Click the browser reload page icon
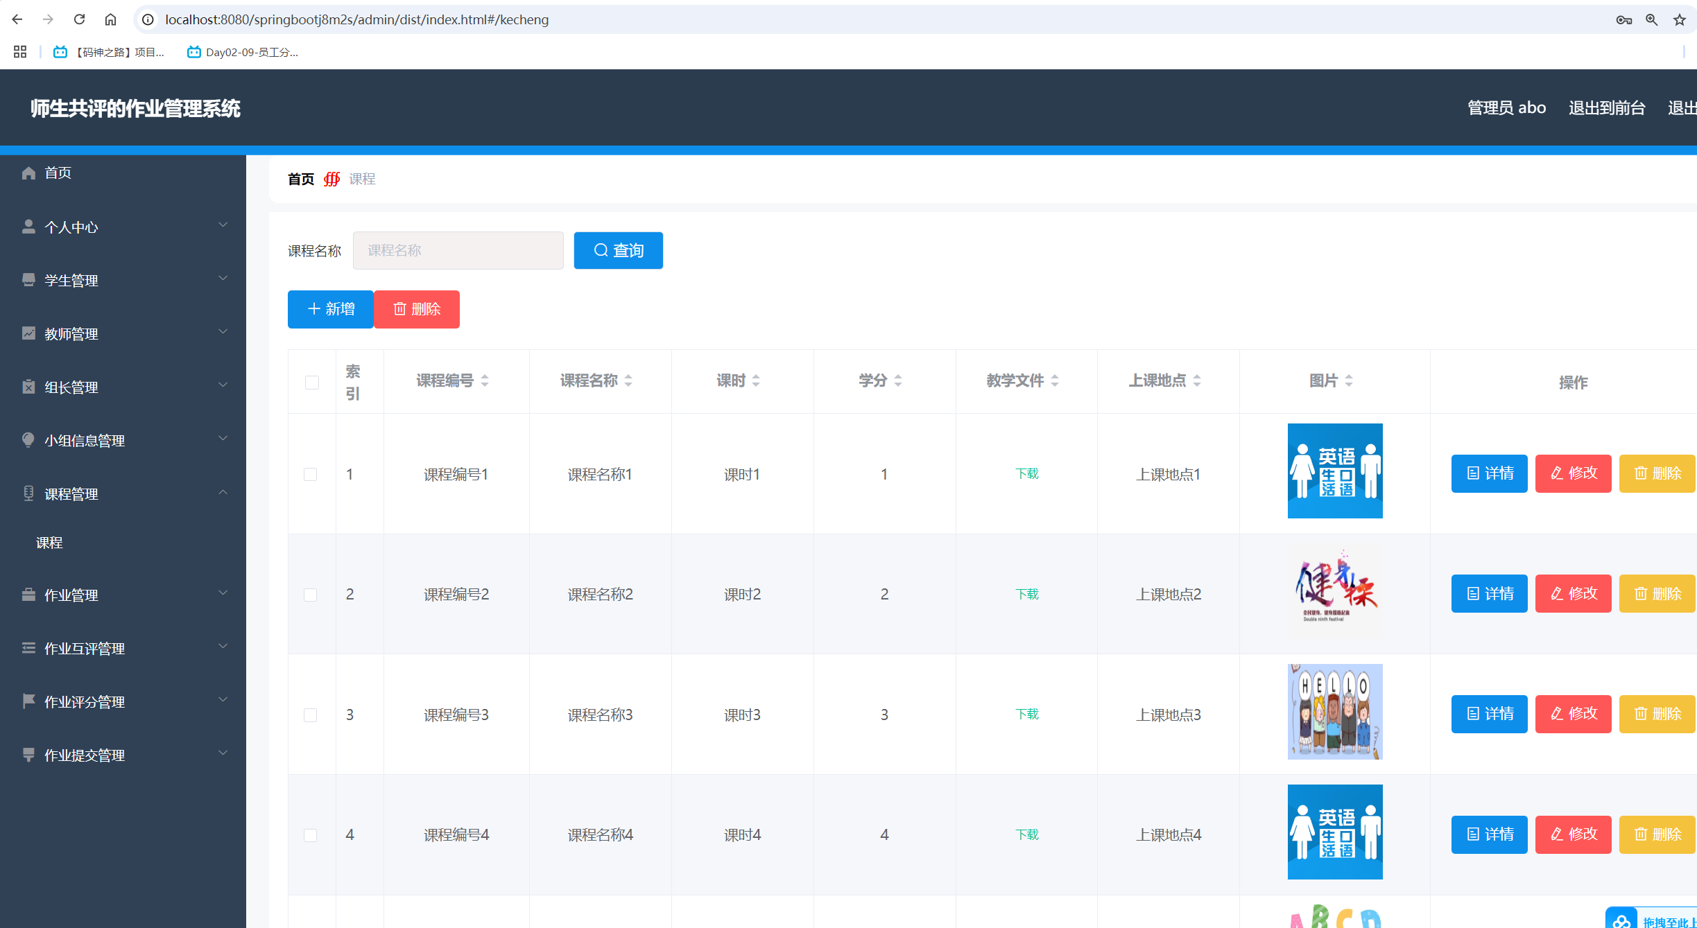The height and width of the screenshot is (928, 1697). click(x=79, y=19)
